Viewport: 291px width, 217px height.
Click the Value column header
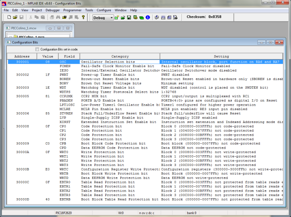pos(48,56)
